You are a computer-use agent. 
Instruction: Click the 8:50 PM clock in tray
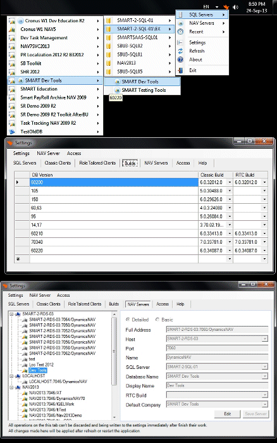pos(257,4)
